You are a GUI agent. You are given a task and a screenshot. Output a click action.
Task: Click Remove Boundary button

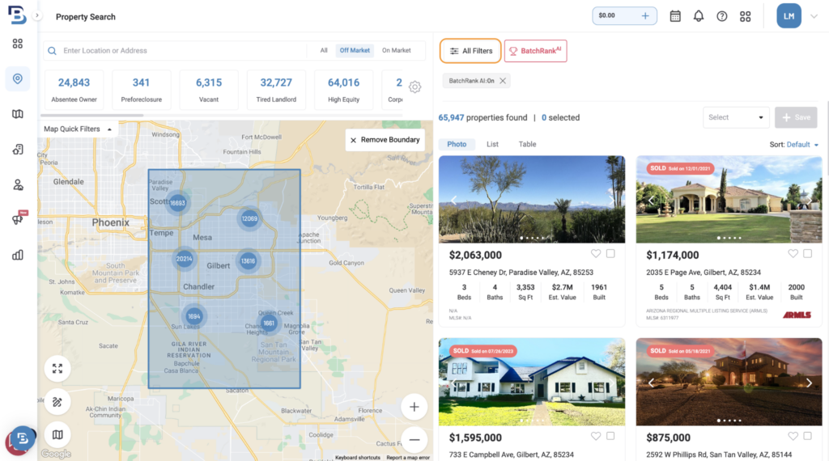pos(385,140)
